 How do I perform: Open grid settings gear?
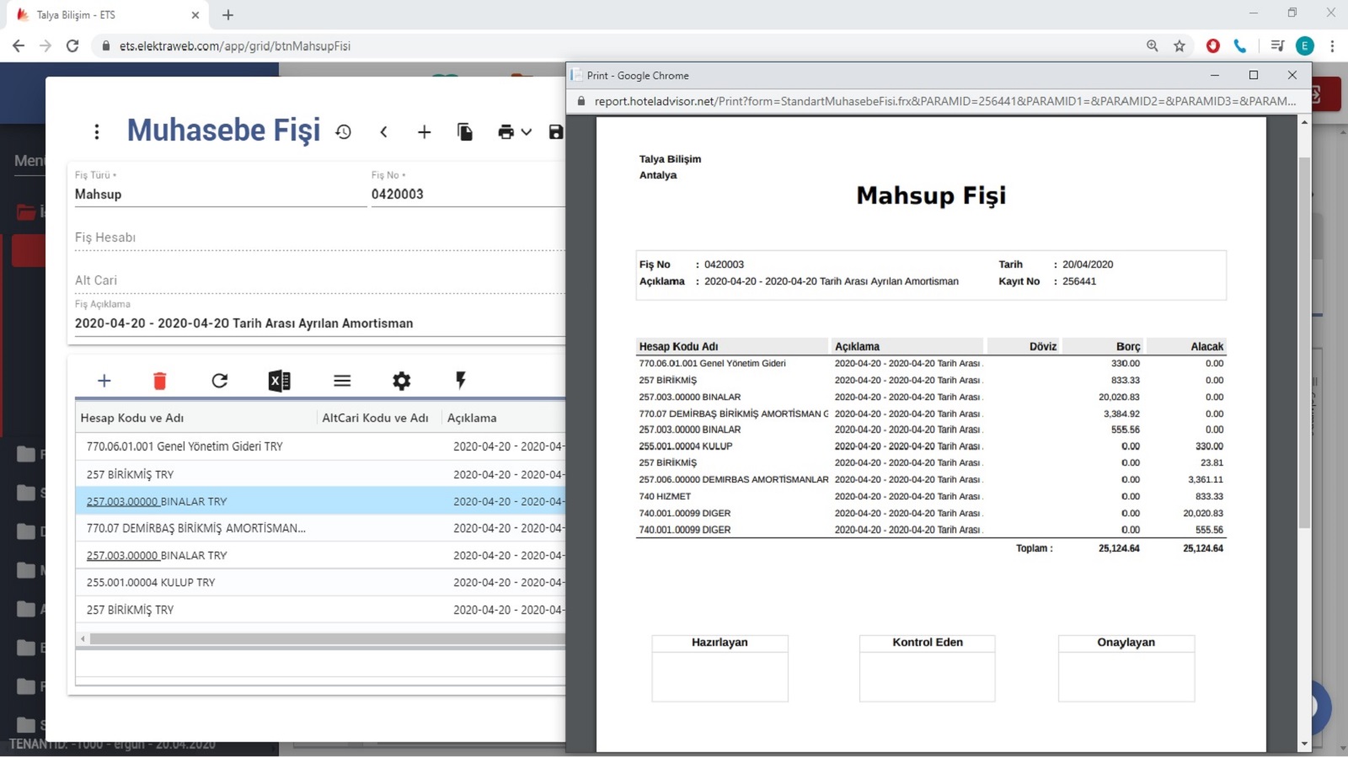pos(402,382)
